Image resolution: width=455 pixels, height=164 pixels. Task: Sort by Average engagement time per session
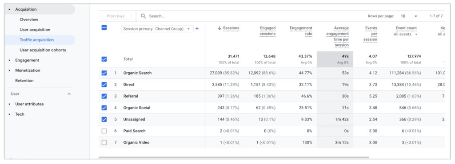338,36
